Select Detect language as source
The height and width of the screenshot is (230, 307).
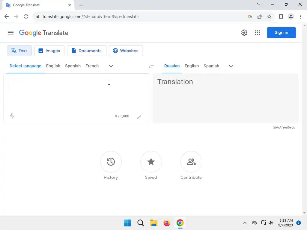coord(25,66)
